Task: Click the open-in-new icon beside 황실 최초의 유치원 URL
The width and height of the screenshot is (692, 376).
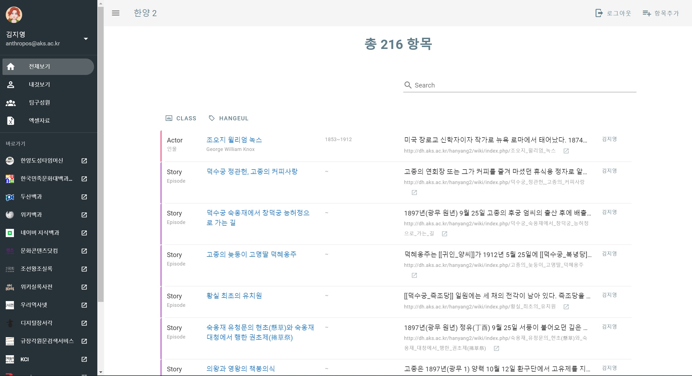Action: [x=566, y=307]
